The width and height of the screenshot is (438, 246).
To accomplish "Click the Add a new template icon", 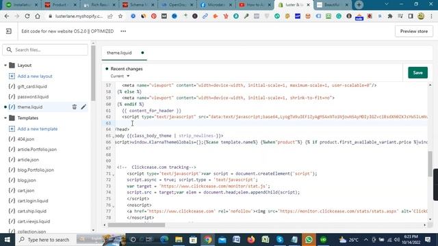I will (12, 129).
